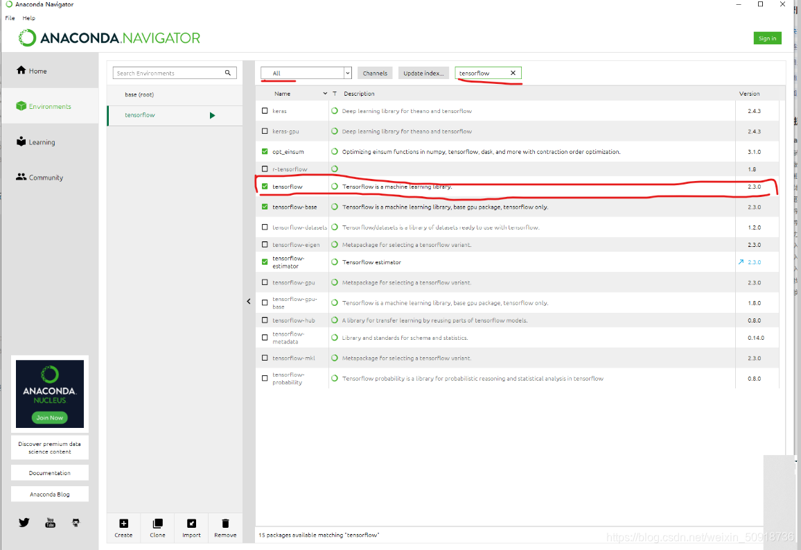
Task: Click the type circle icon for tensorflow-hub
Action: click(x=335, y=320)
